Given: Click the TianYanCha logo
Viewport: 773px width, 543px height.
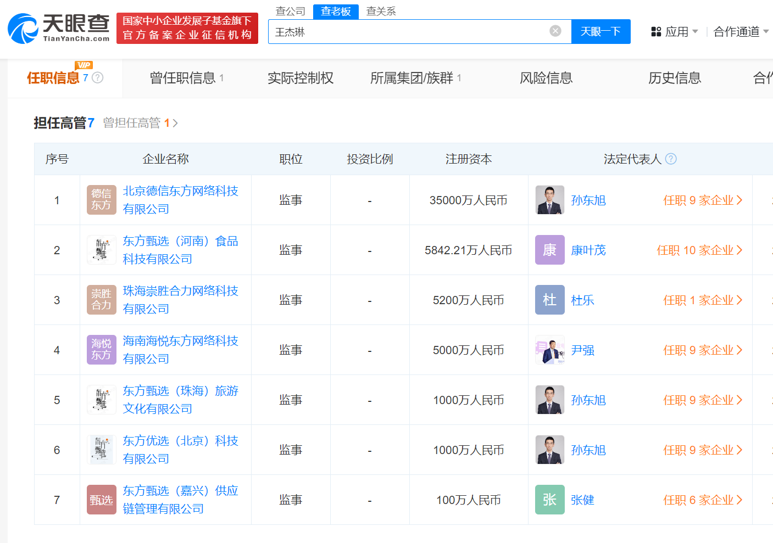Looking at the screenshot, I should point(59,29).
